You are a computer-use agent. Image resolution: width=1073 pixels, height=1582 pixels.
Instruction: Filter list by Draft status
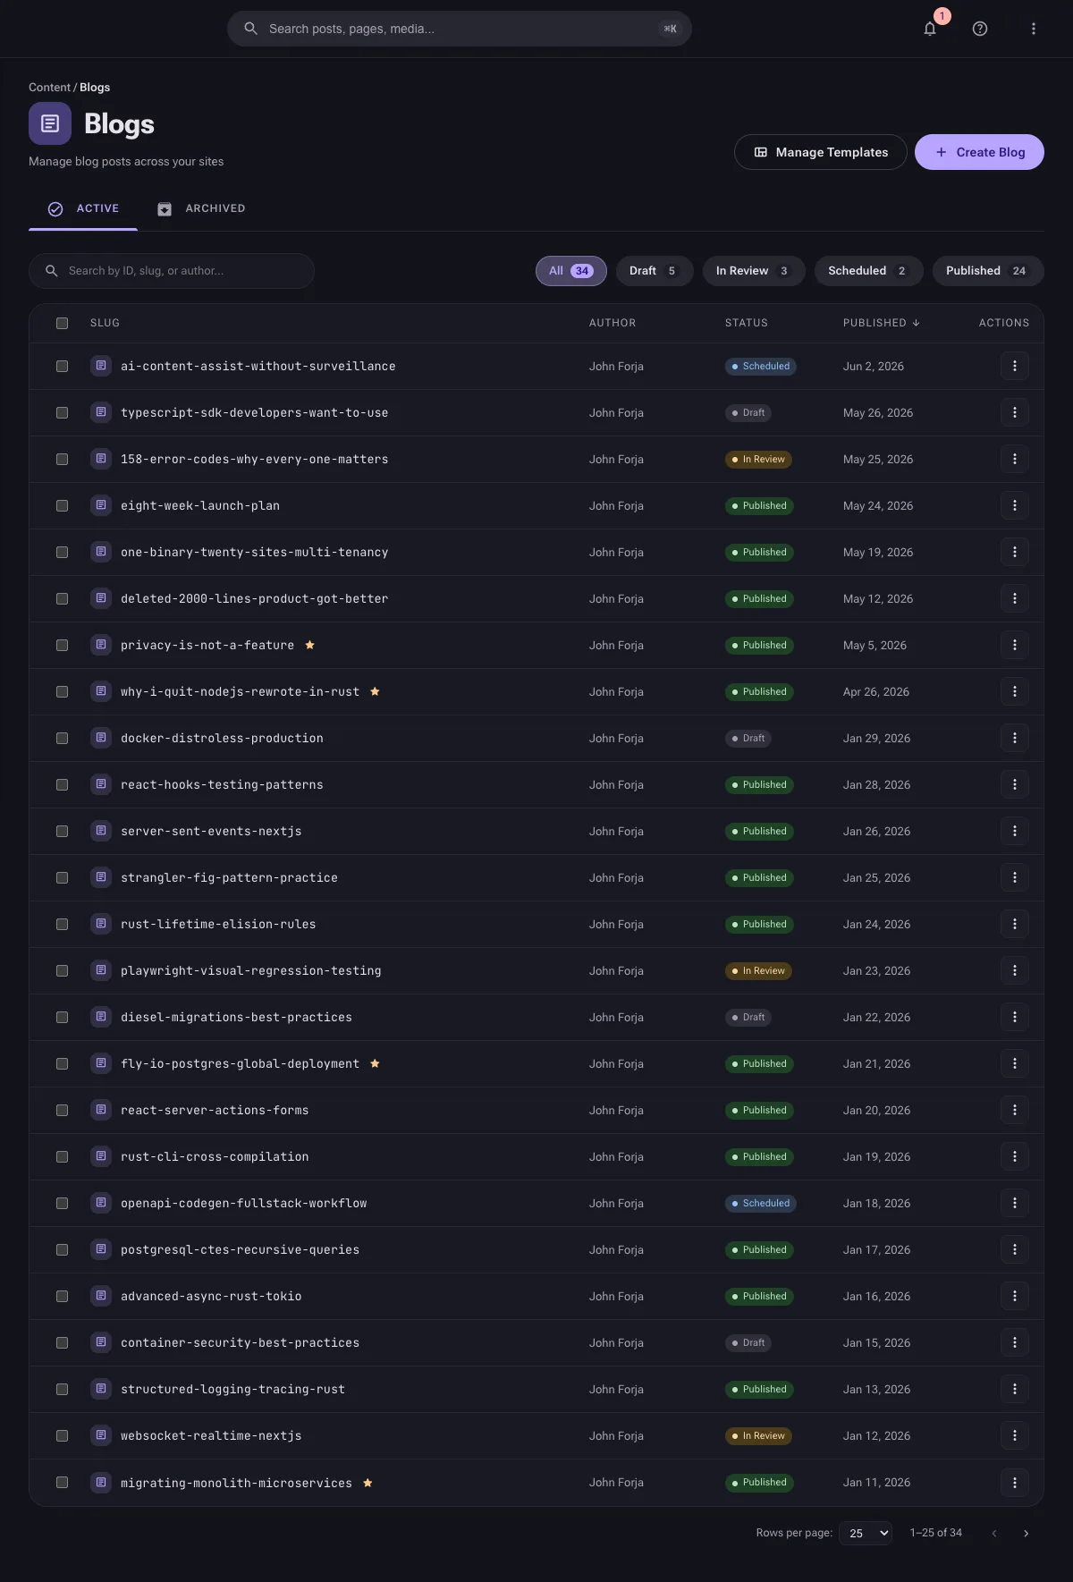(x=655, y=271)
